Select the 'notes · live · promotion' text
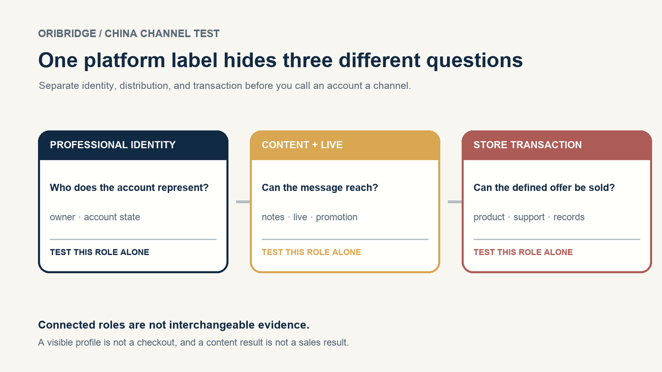662x372 pixels. click(x=309, y=217)
